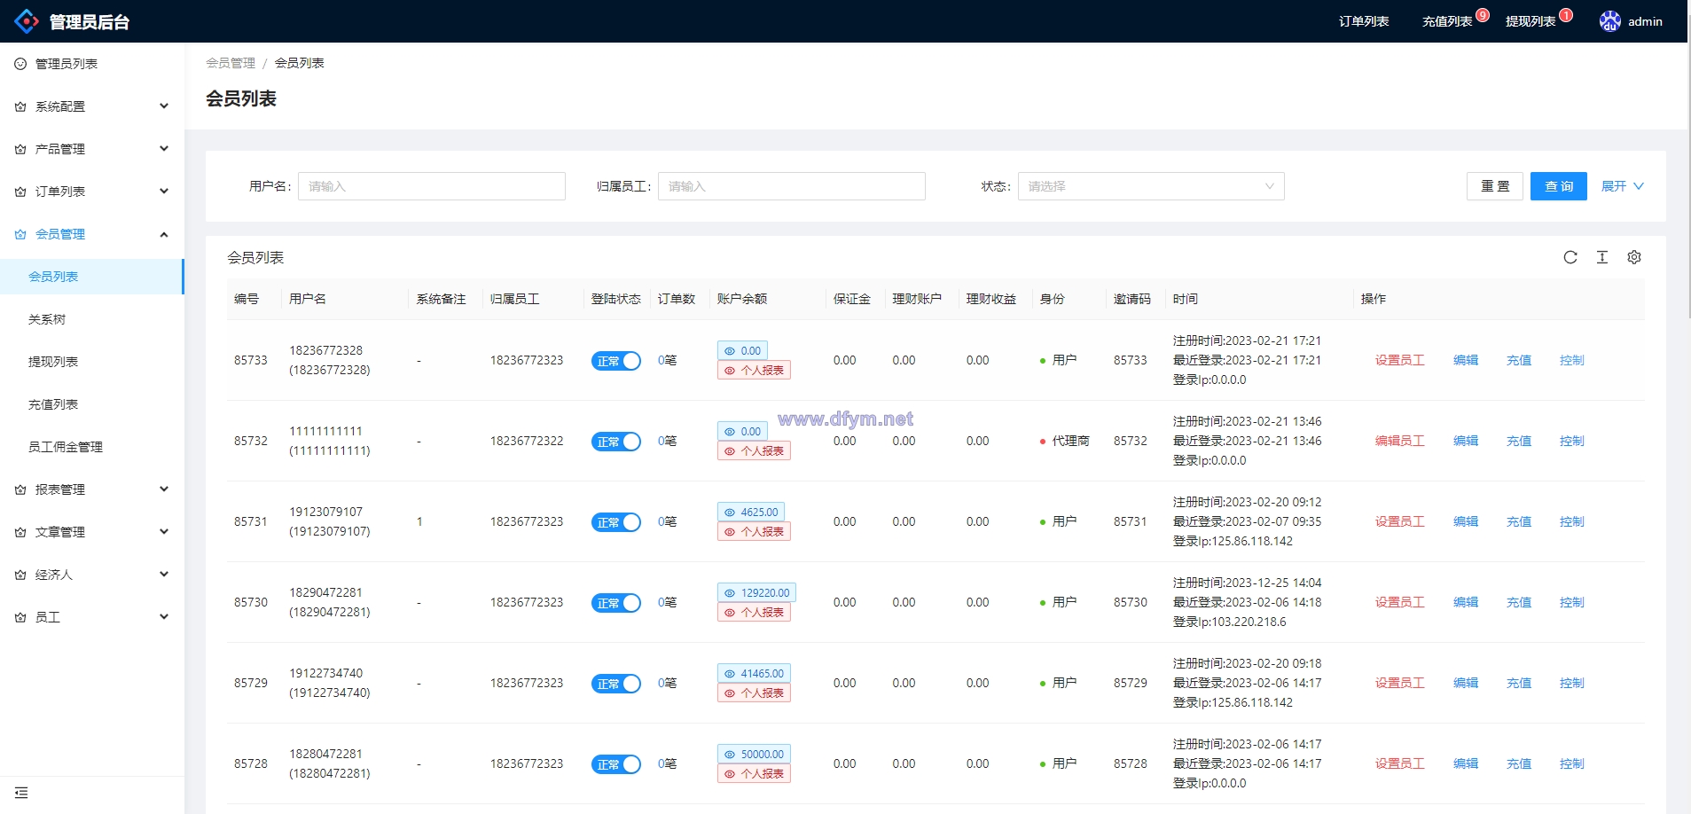Collapse sidebar using bottom menu-fold icon
Image resolution: width=1691 pixels, height=814 pixels.
coord(21,793)
